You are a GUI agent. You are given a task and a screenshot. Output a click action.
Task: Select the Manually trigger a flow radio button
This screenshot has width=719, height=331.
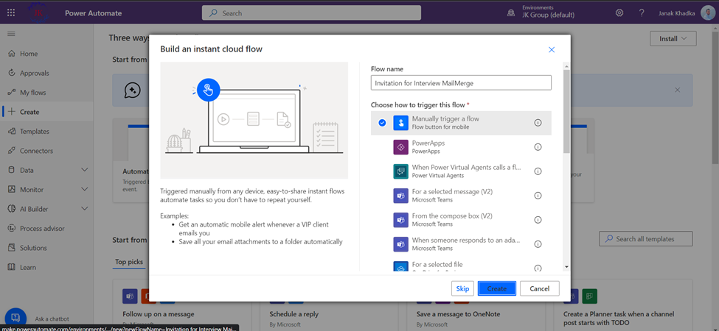click(383, 123)
